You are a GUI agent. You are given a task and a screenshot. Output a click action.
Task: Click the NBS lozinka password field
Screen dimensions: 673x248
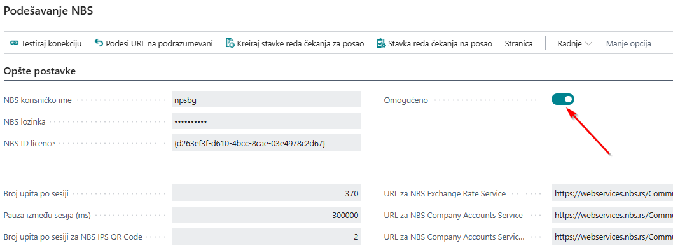point(266,121)
